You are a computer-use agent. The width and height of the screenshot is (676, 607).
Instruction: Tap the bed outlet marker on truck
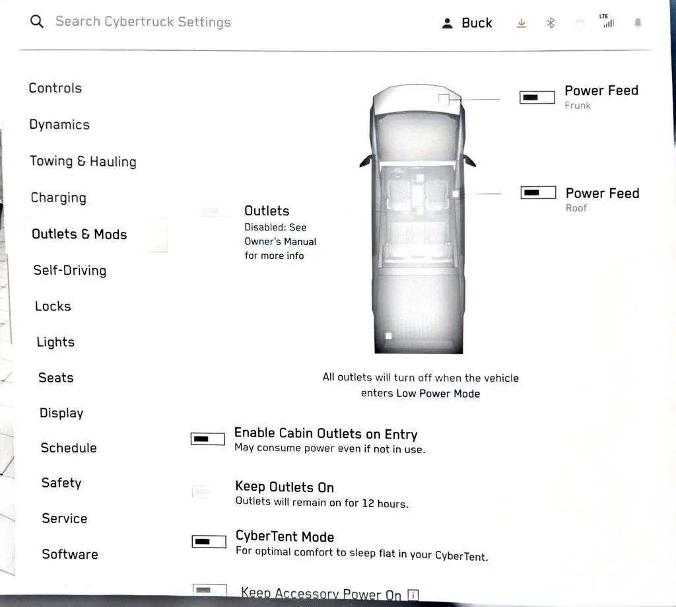point(388,336)
